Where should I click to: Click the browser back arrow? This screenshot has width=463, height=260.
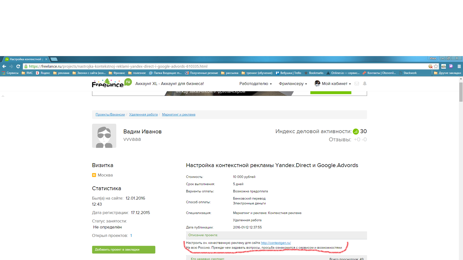pyautogui.click(x=4, y=66)
